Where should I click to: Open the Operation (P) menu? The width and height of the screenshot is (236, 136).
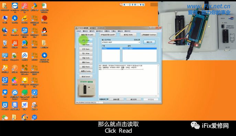92,31
